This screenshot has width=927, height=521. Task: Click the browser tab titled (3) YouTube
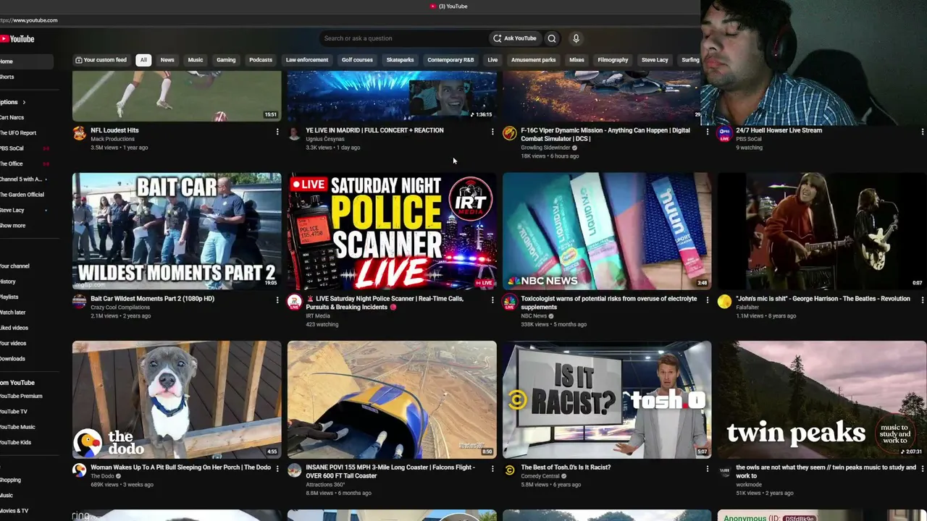point(449,7)
